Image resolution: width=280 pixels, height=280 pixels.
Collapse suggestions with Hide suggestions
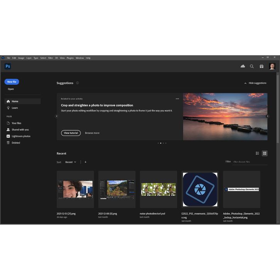click(255, 83)
